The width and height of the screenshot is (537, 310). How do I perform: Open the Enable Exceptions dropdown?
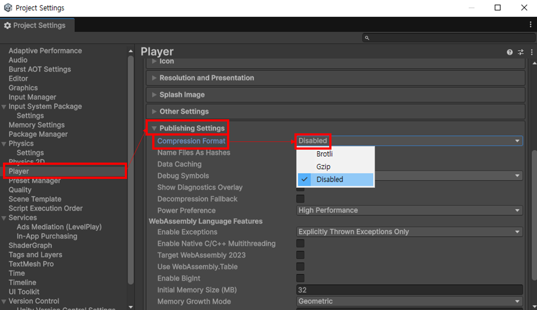click(x=410, y=232)
